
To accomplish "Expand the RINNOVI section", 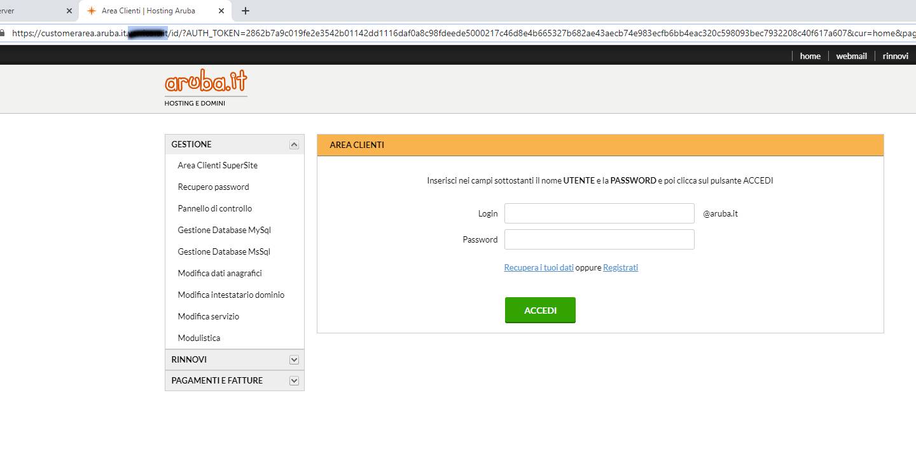I will pos(294,360).
